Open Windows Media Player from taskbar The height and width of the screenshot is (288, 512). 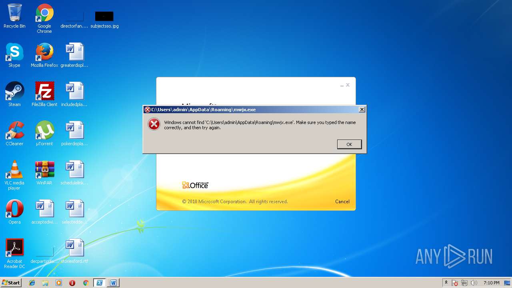[59, 283]
